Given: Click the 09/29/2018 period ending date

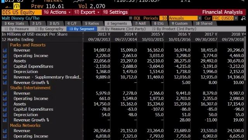Looking at the screenshot, I should click(x=233, y=40).
